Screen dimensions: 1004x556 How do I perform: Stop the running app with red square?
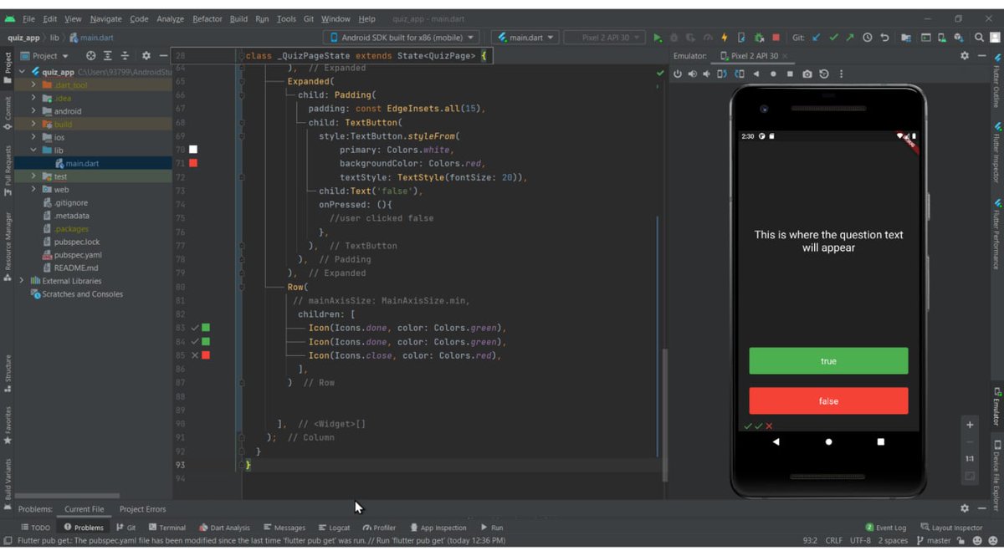[776, 38]
